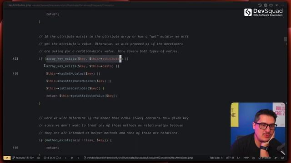This screenshot has width=291, height=163.
Task: Click line number 430 in the gutter
Action: pyautogui.click(x=15, y=73)
